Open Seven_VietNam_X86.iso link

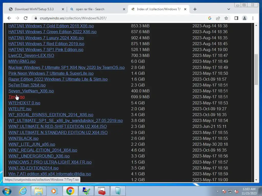coord(31,91)
